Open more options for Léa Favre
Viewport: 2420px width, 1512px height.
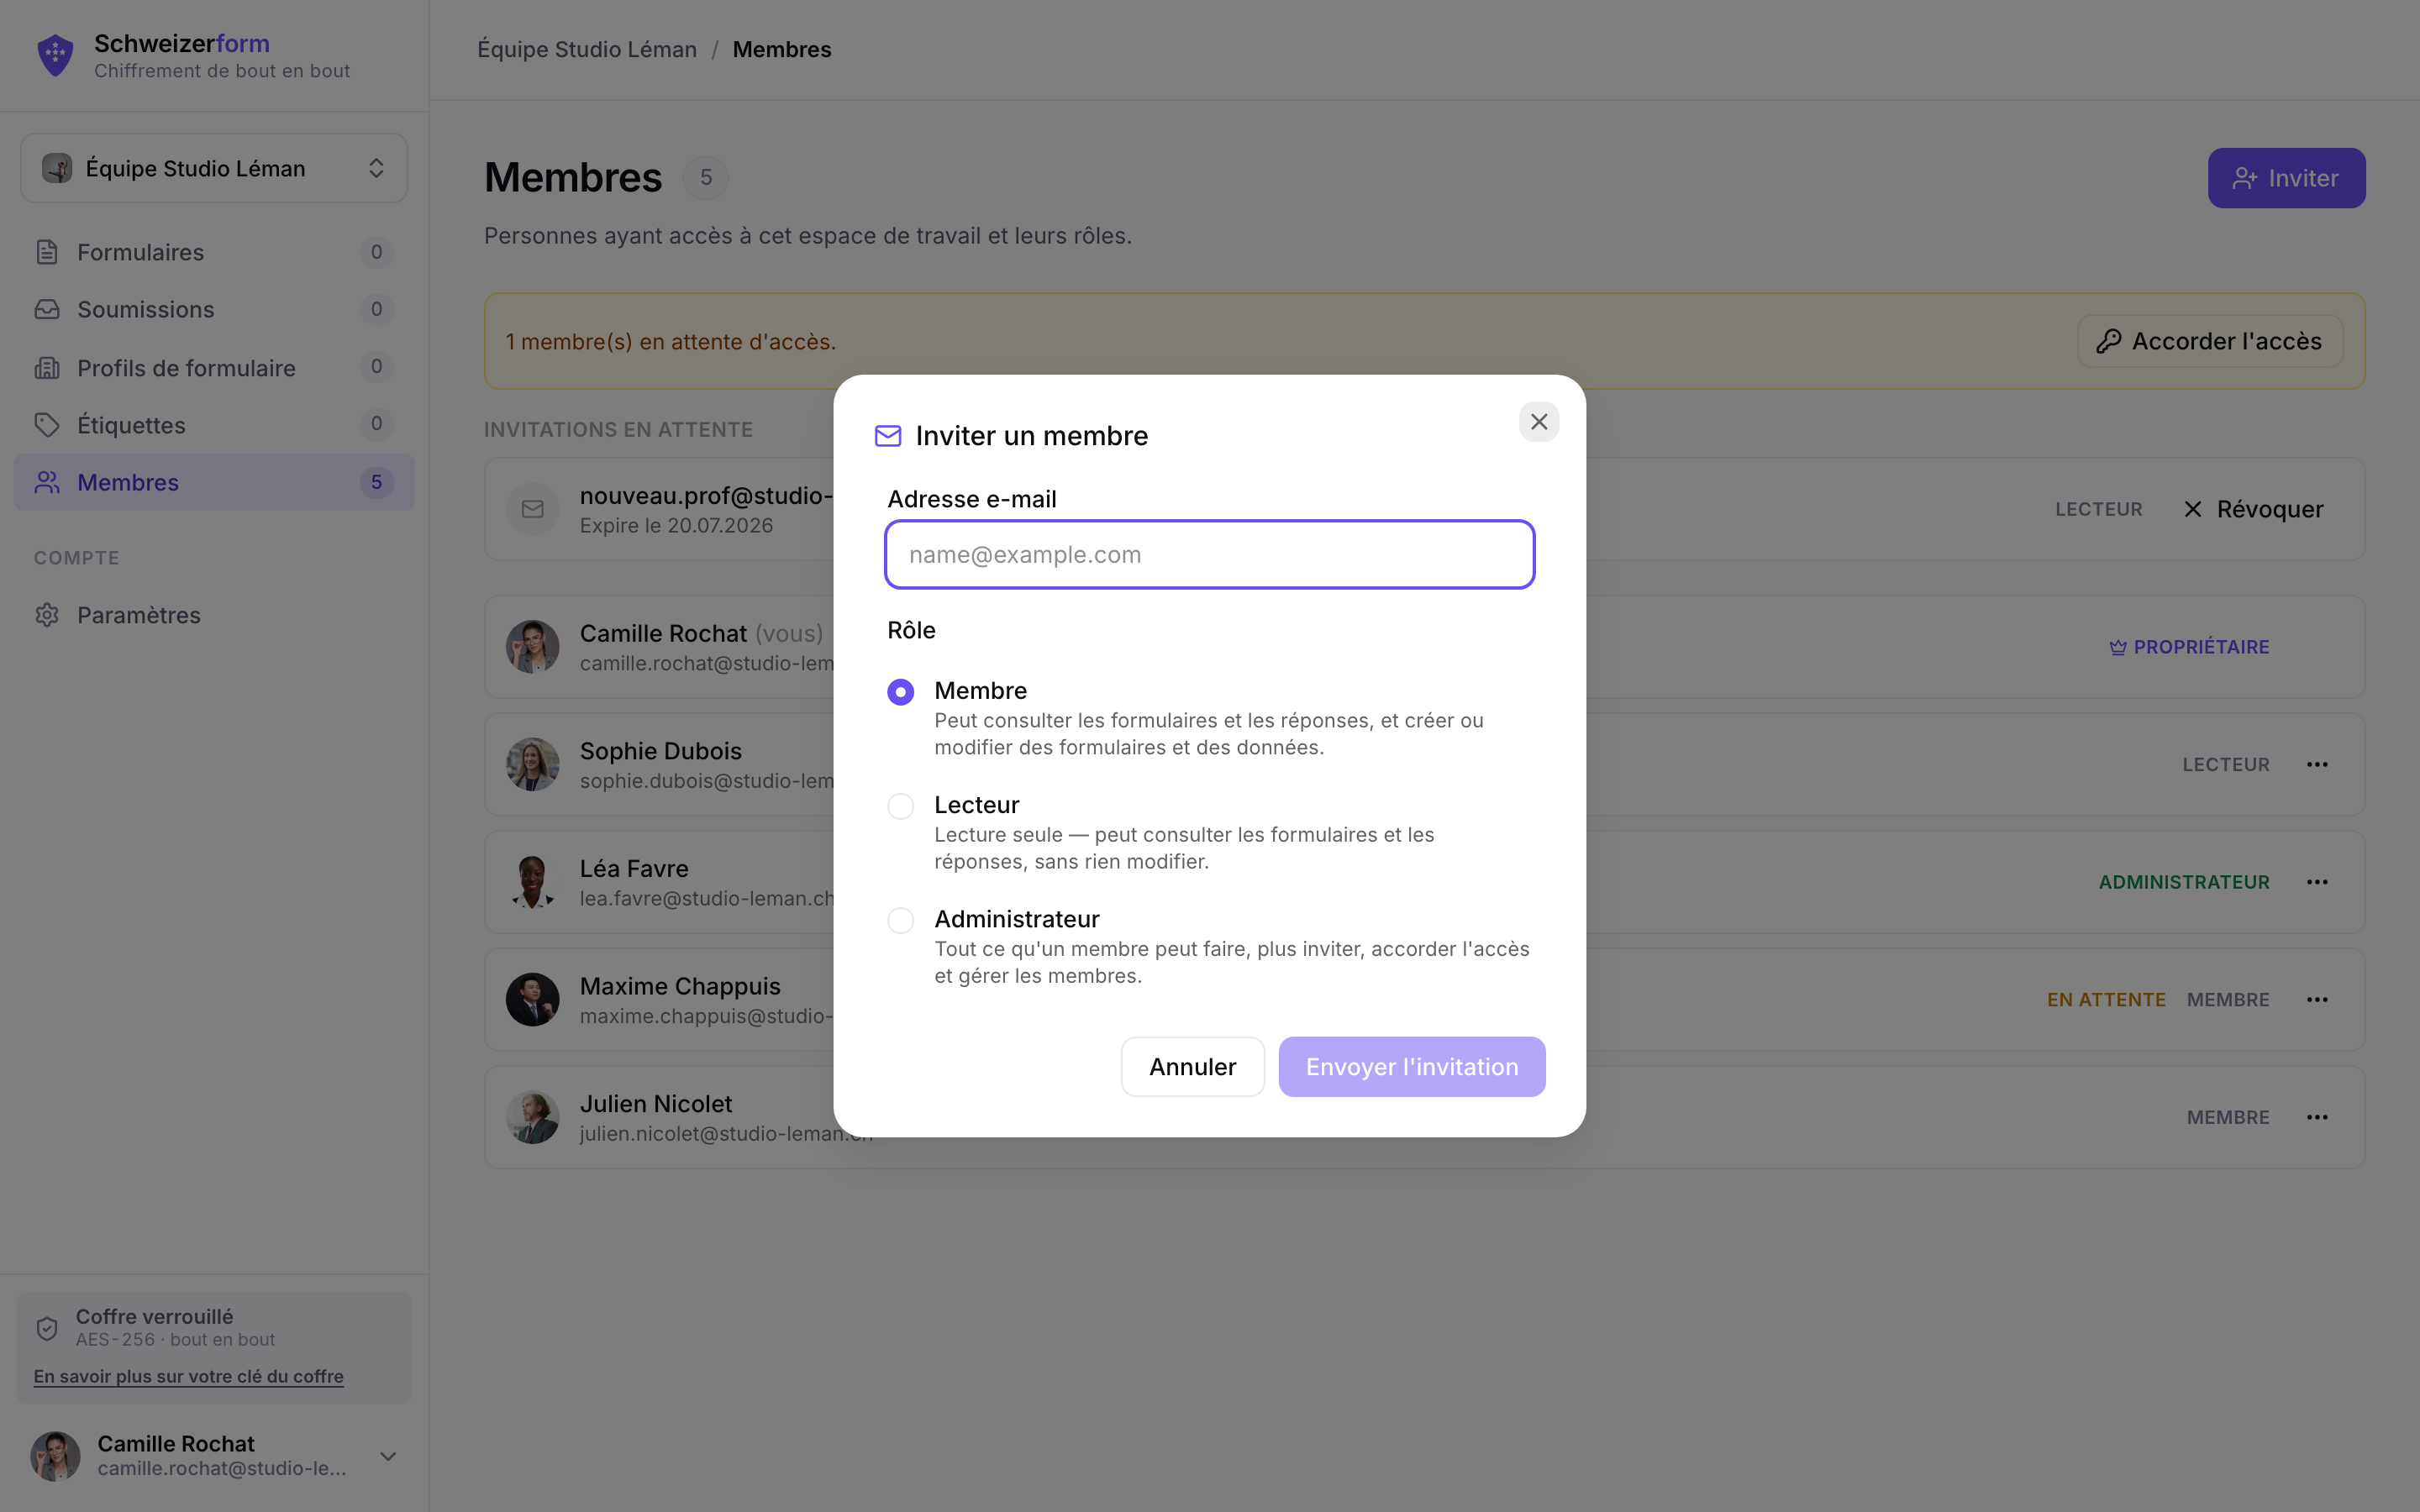point(2317,882)
